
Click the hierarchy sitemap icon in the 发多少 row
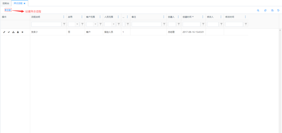pos(13,32)
